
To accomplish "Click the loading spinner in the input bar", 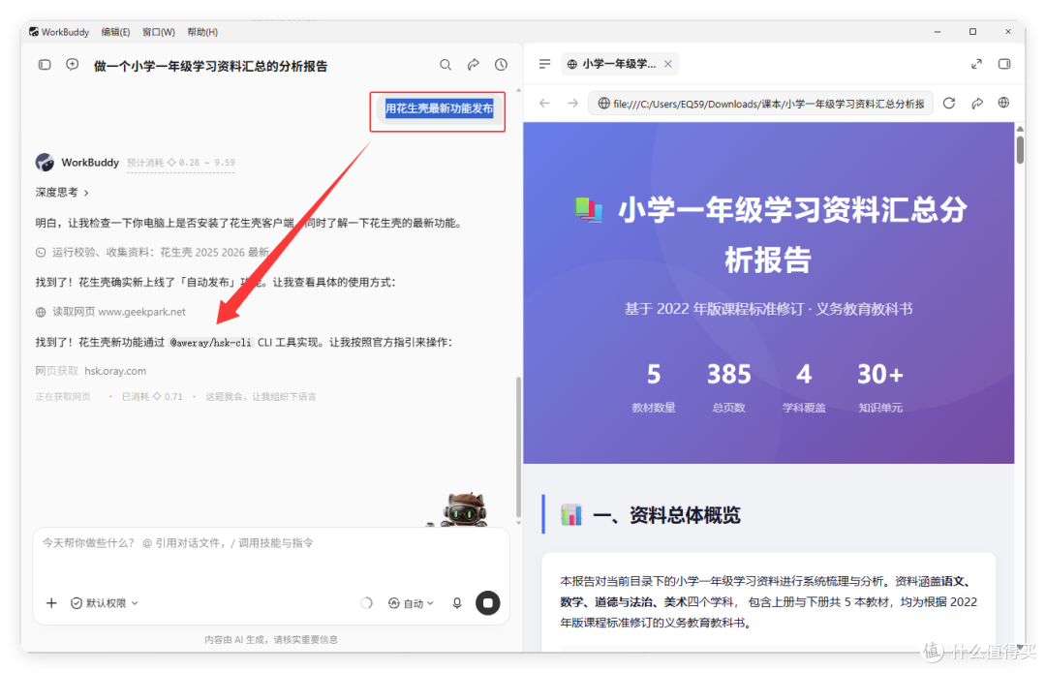I will tap(366, 603).
